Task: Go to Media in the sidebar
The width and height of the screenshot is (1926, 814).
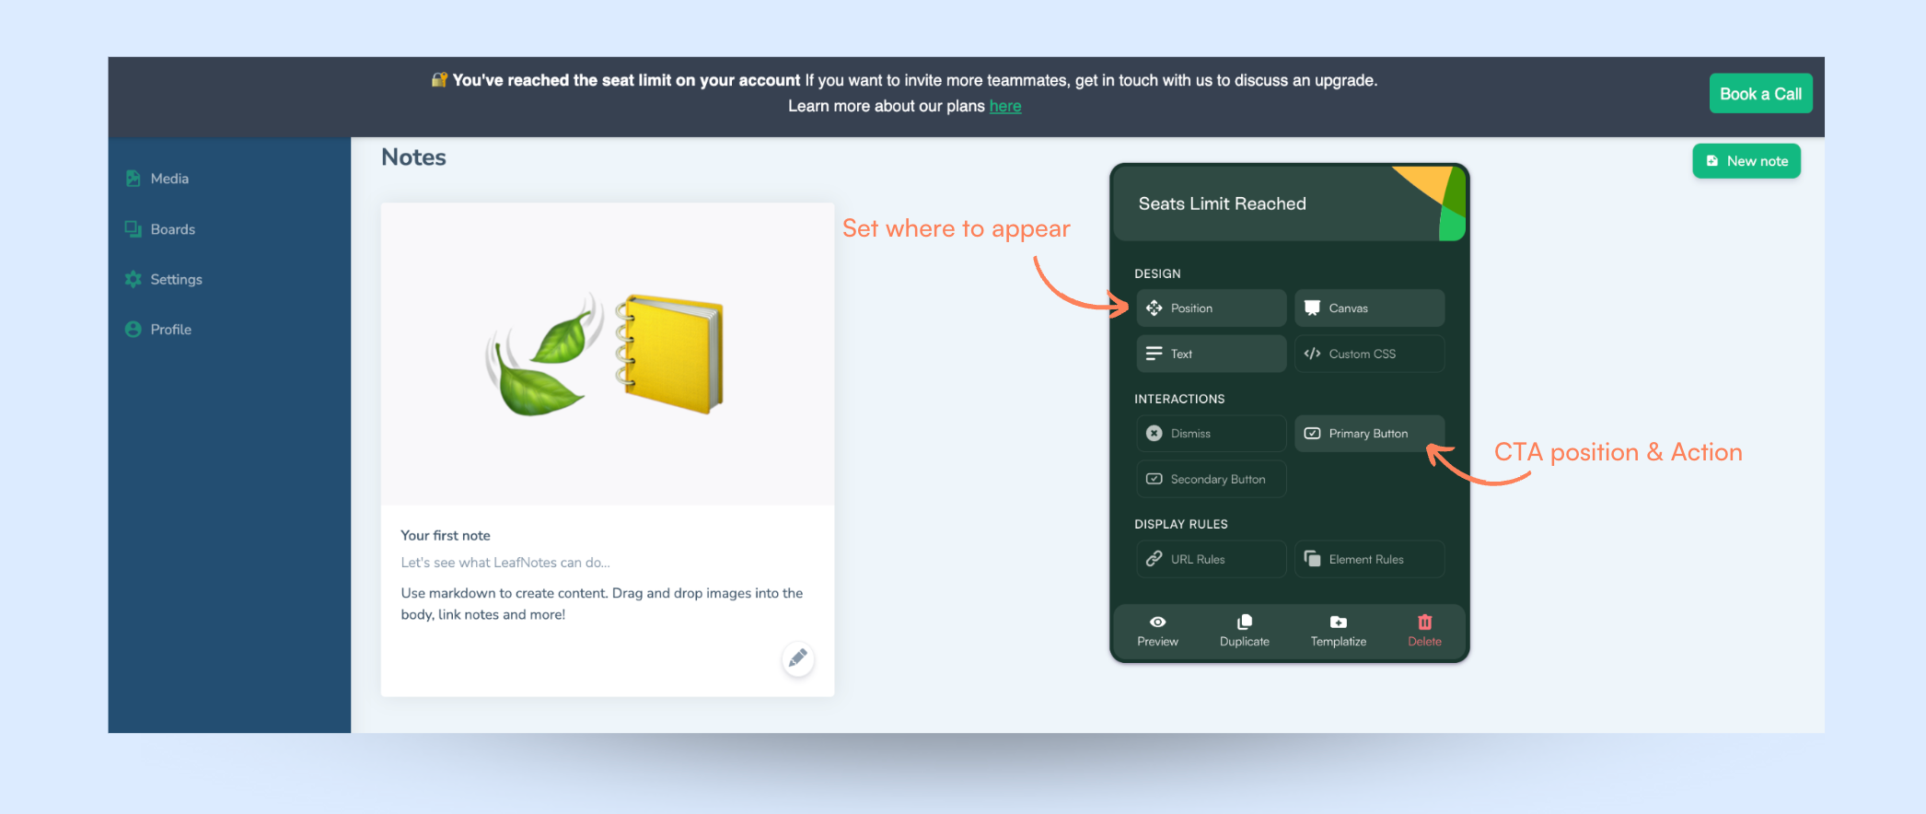Action: tap(169, 179)
